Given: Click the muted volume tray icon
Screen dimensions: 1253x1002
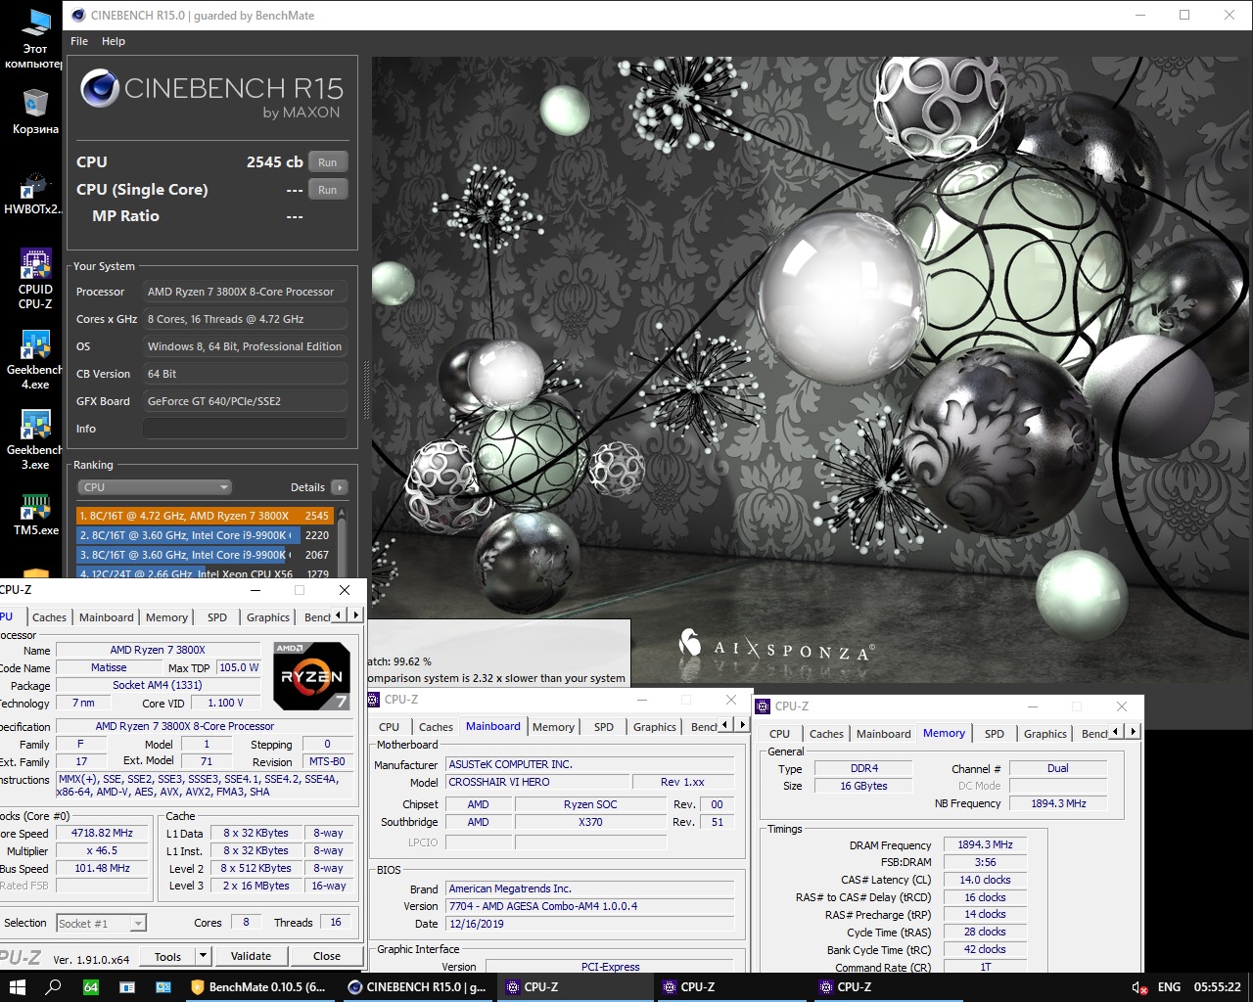Looking at the screenshot, I should (1139, 987).
